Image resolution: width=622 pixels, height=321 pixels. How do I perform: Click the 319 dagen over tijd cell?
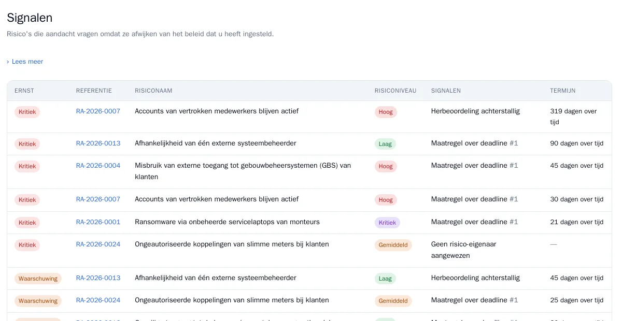[573, 117]
